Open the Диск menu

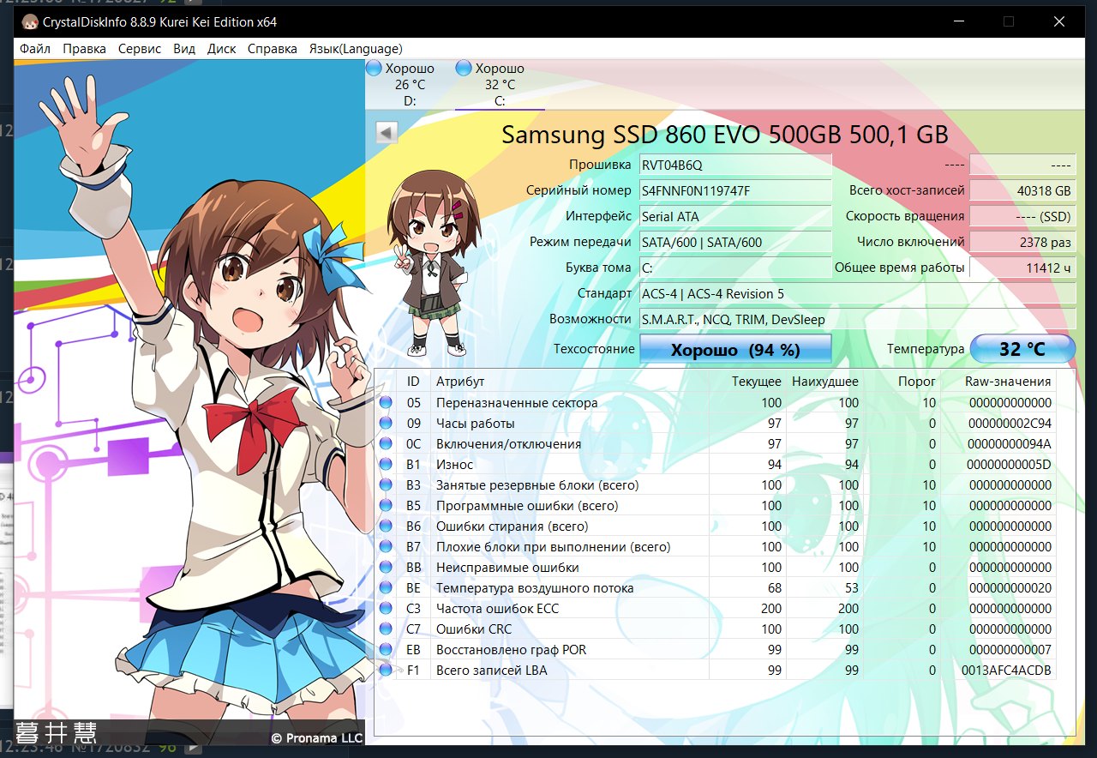coord(221,49)
